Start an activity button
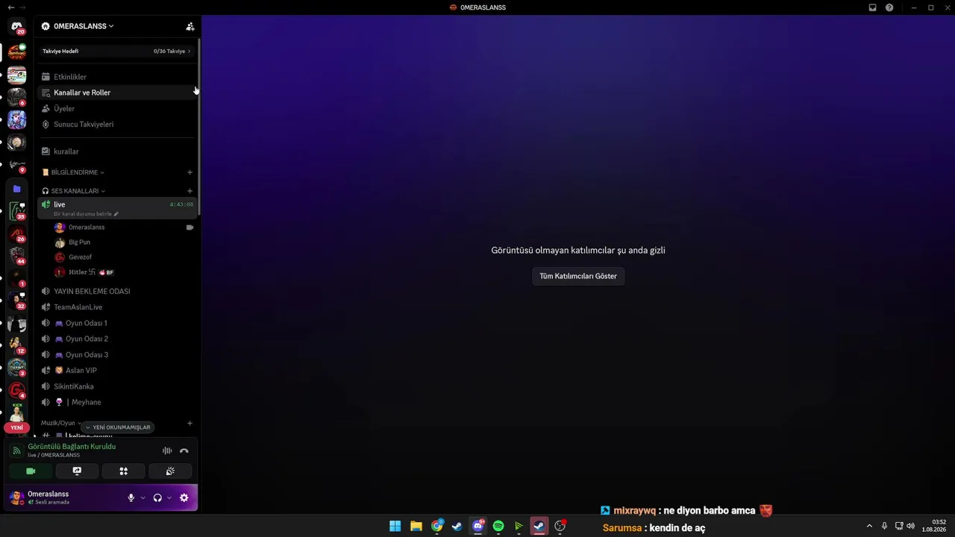Screen dimensions: 955x537 124,471
